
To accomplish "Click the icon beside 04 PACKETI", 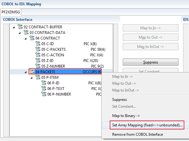I will click(32, 72).
